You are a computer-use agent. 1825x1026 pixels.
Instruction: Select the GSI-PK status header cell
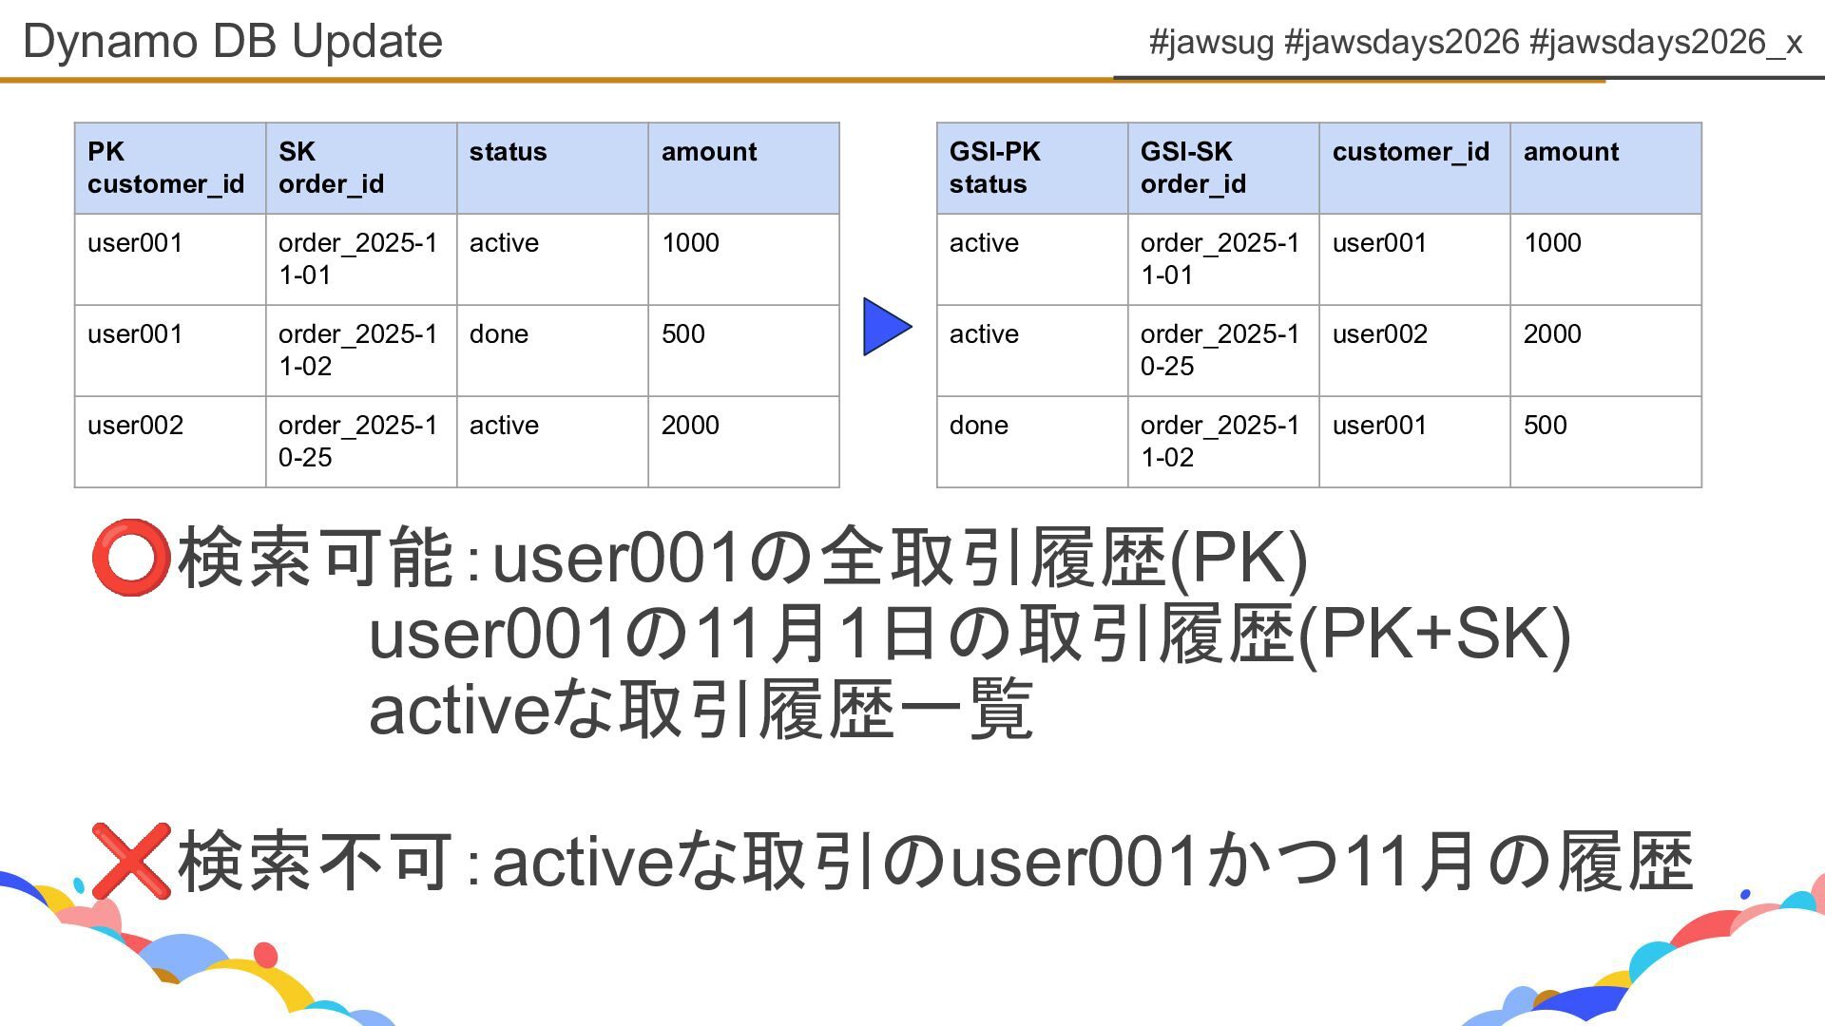pyautogui.click(x=1031, y=168)
